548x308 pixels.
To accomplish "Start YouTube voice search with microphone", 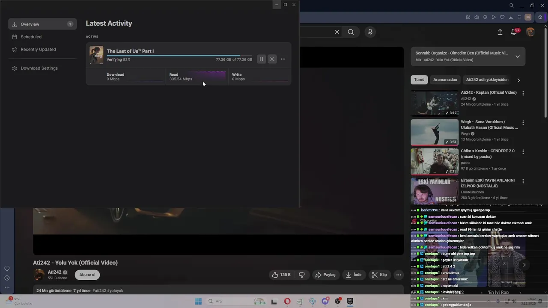I will pos(370,32).
